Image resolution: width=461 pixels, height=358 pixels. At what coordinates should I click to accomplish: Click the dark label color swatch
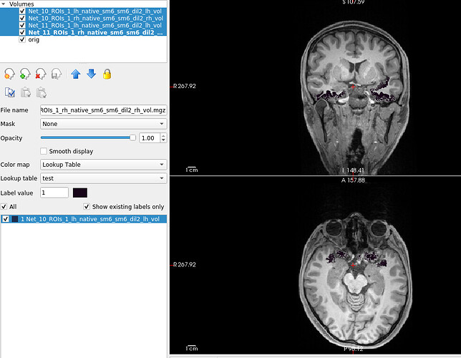pos(80,193)
